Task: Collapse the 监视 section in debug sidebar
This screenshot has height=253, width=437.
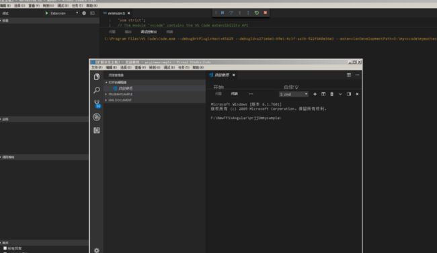Action: tap(44, 119)
